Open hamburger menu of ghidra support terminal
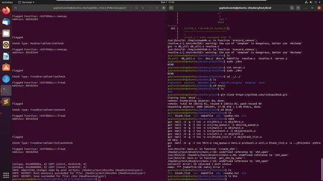The height and width of the screenshot is (181, 323). point(142,8)
